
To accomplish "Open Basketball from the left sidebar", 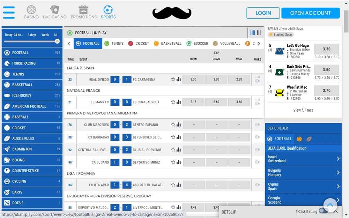I will click(x=32, y=85).
